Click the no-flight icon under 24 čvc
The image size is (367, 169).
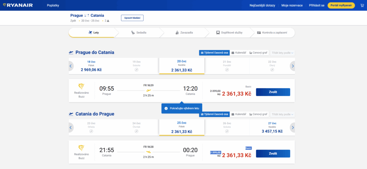(x=137, y=131)
